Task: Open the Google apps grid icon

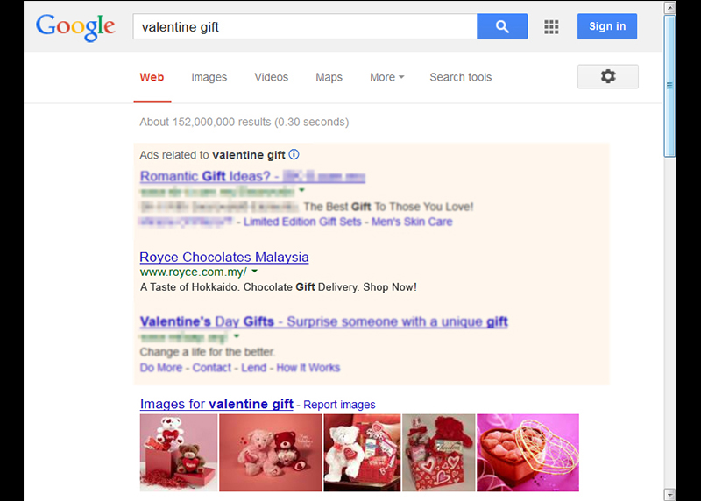Action: click(551, 27)
